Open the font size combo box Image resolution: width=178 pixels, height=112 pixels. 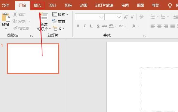coord(113,17)
